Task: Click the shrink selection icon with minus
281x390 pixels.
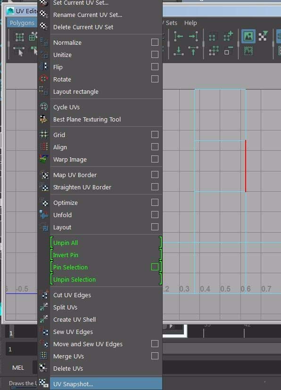Action: pos(228,51)
